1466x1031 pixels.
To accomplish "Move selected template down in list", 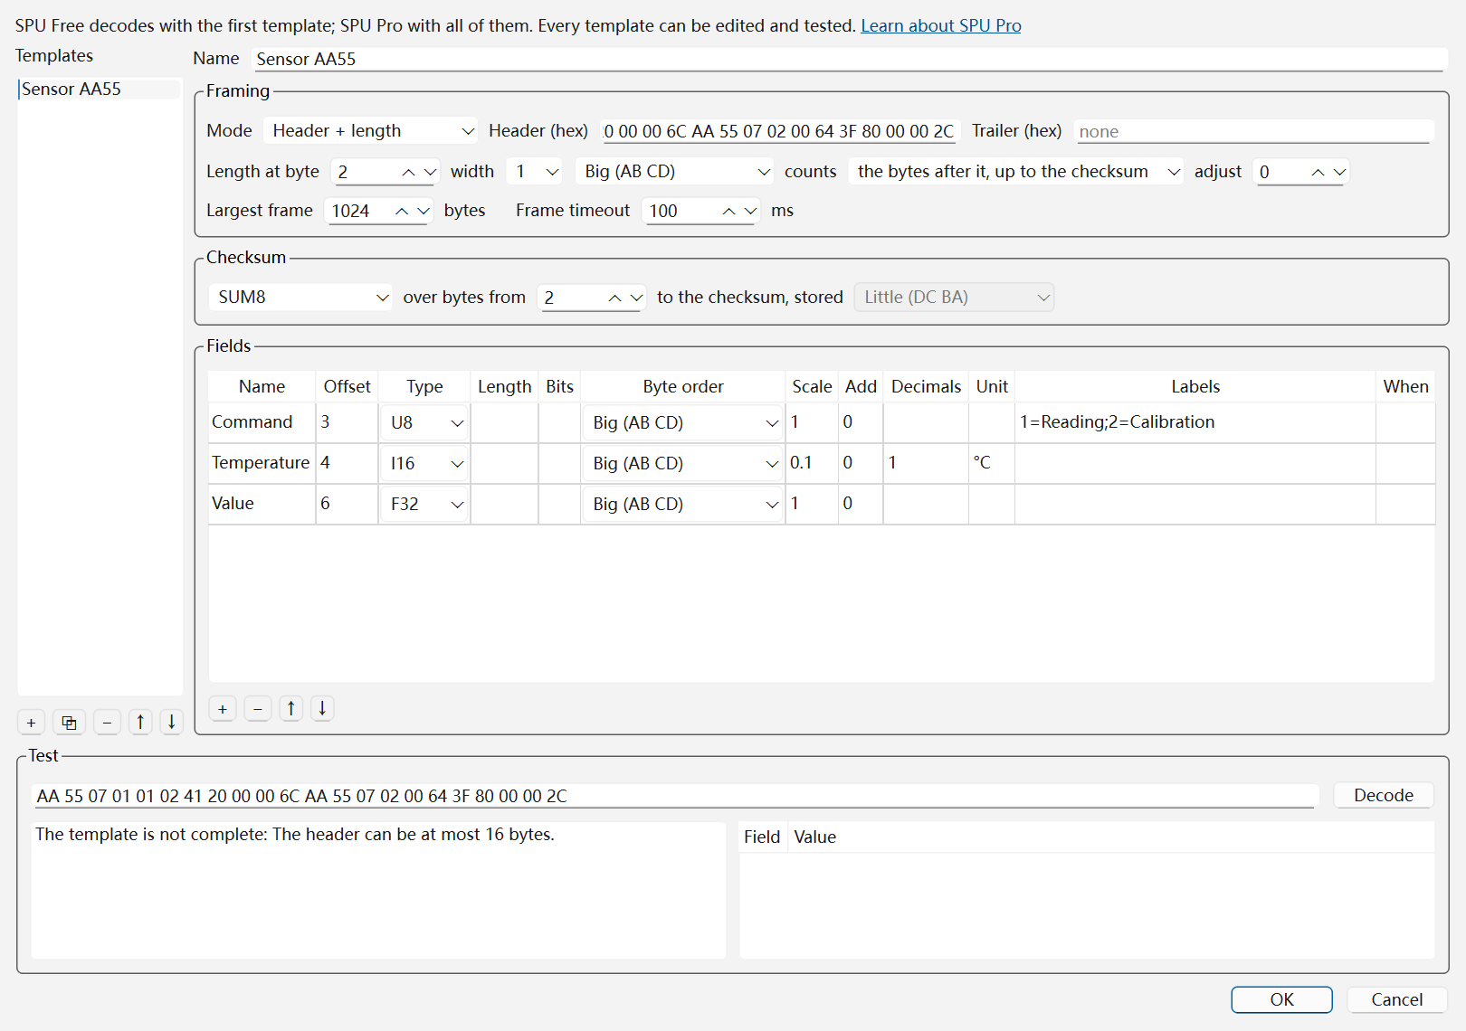I will coord(172,722).
